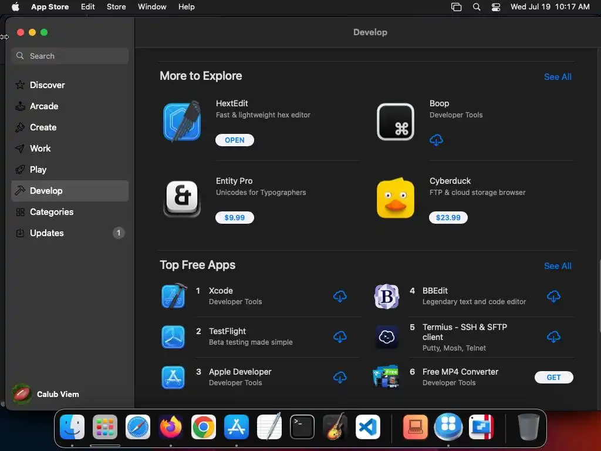Buy Entity Pro for $9.99
The width and height of the screenshot is (601, 451).
235,217
